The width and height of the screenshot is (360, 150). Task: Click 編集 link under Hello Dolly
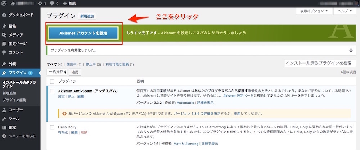75,132
